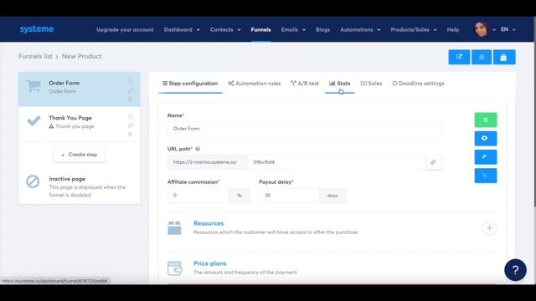Open the Deadline settings tab
The image size is (536, 301).
pyautogui.click(x=418, y=84)
